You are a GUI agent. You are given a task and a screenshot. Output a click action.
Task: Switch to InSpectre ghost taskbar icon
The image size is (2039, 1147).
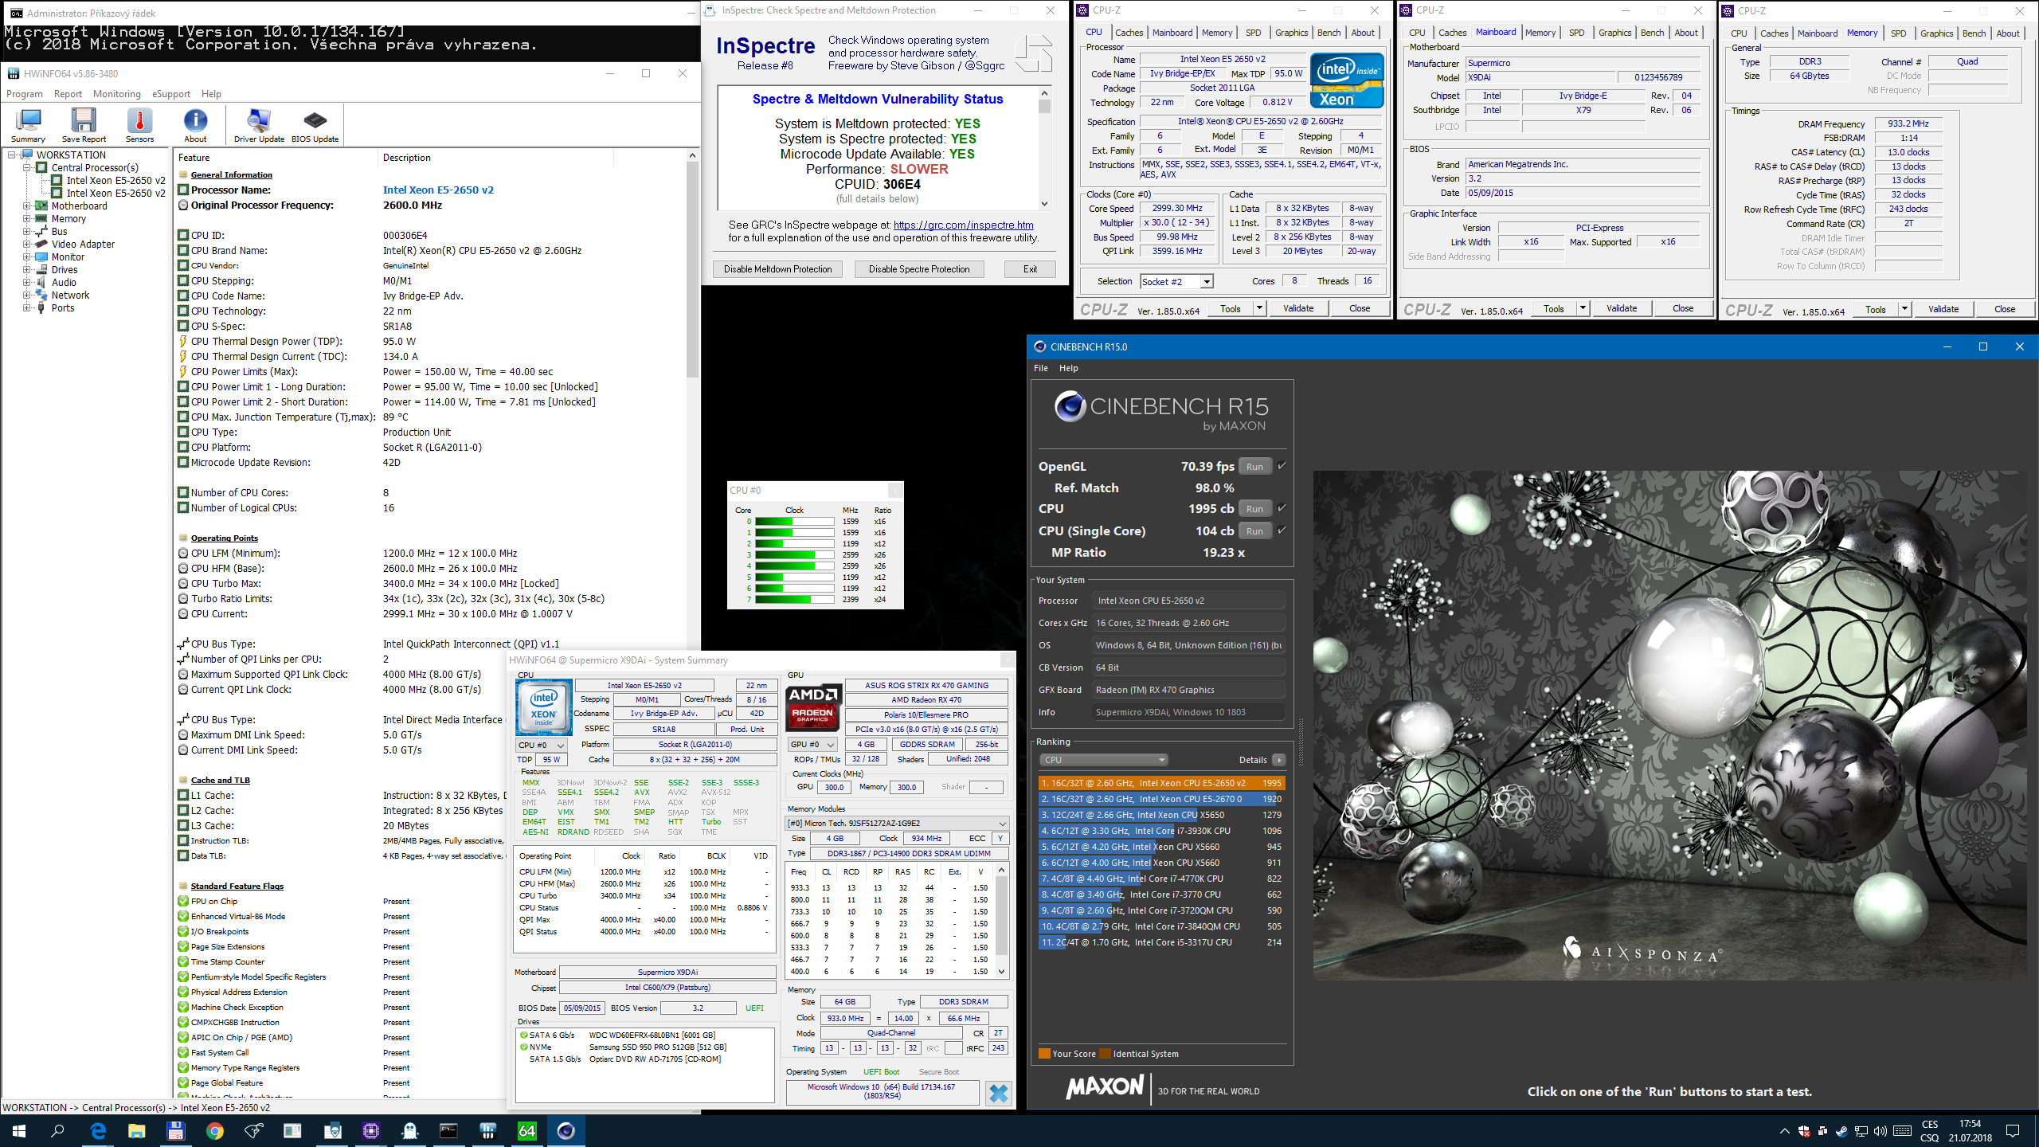[410, 1131]
